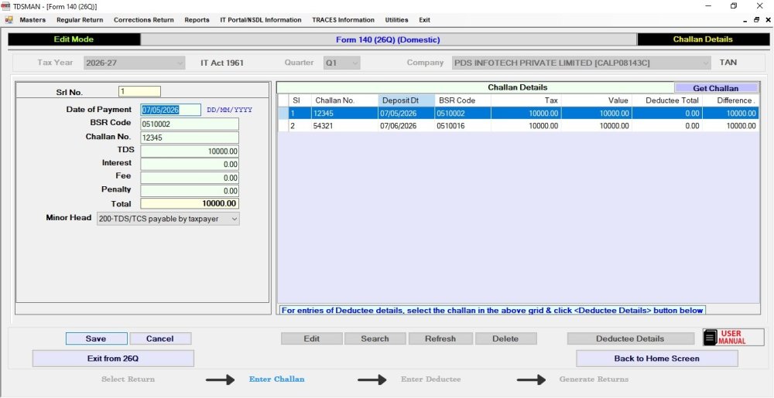Open the Utilities menu
The height and width of the screenshot is (398, 774).
[396, 20]
